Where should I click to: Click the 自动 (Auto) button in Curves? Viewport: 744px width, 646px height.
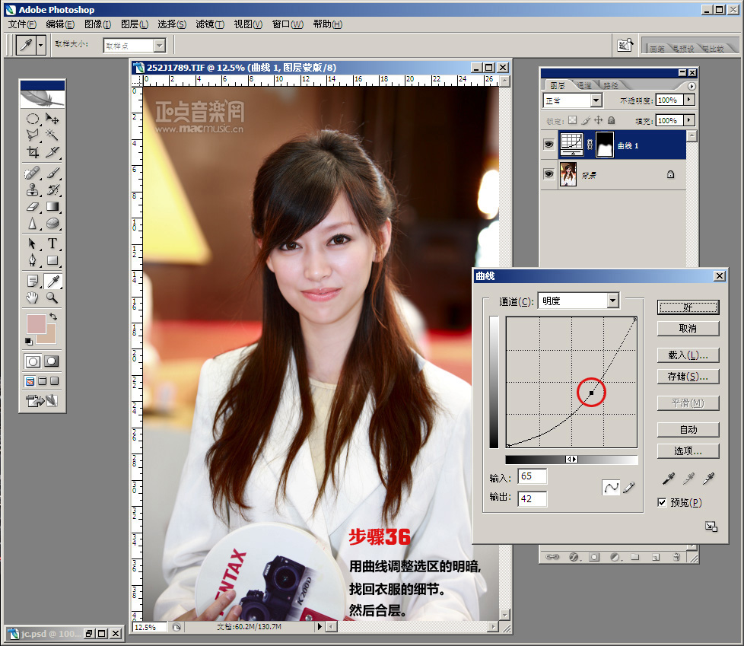click(x=688, y=430)
